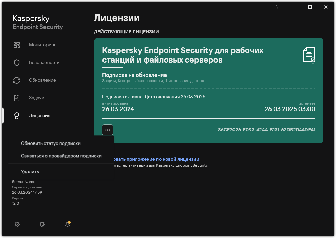Open support via the support icon
Viewport: 336px width, 238px height.
click(x=42, y=224)
